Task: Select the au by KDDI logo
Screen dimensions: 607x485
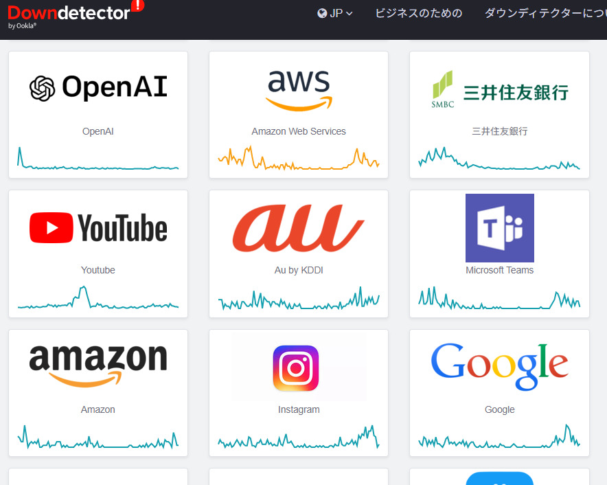Action: [299, 228]
